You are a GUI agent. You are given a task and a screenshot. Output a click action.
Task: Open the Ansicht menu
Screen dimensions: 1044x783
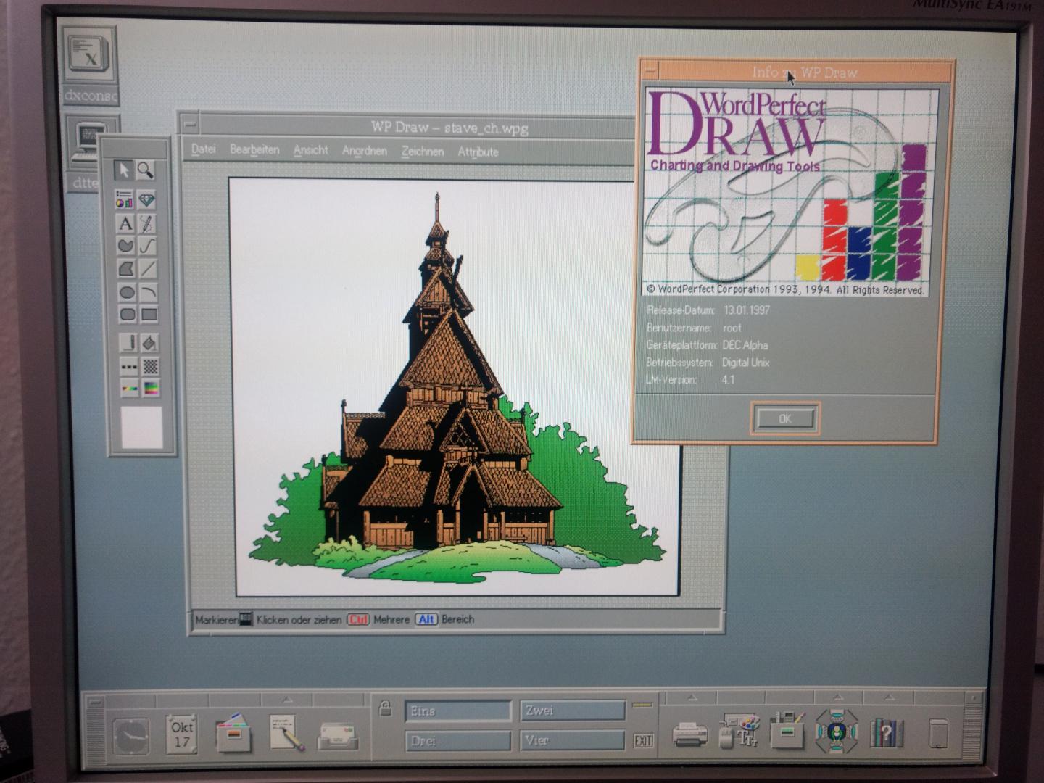[x=311, y=150]
